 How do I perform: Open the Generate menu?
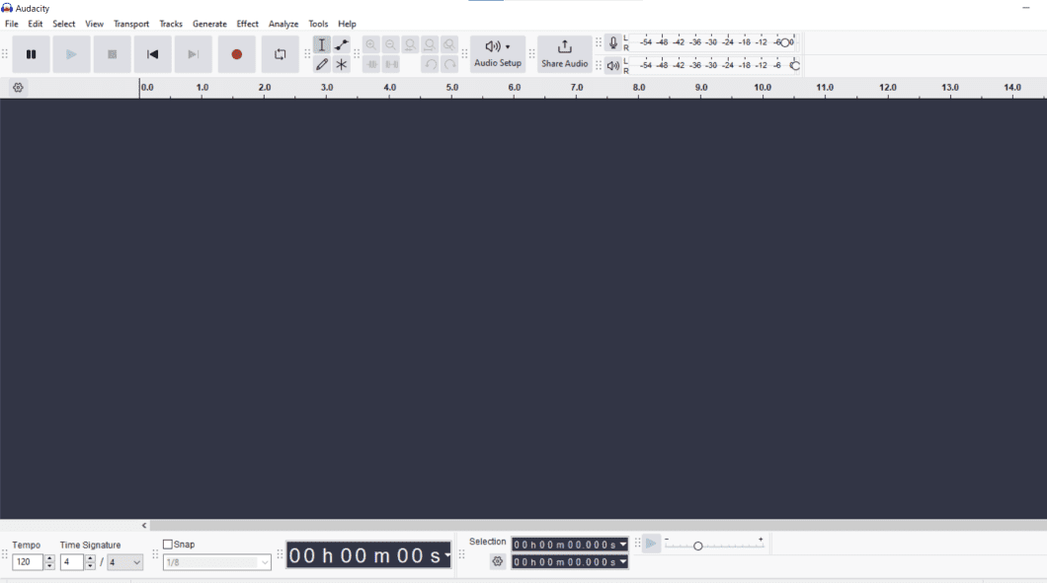(209, 24)
